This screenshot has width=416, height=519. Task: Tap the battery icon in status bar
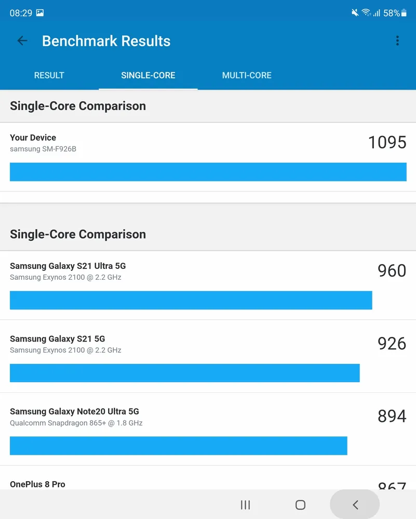point(404,13)
